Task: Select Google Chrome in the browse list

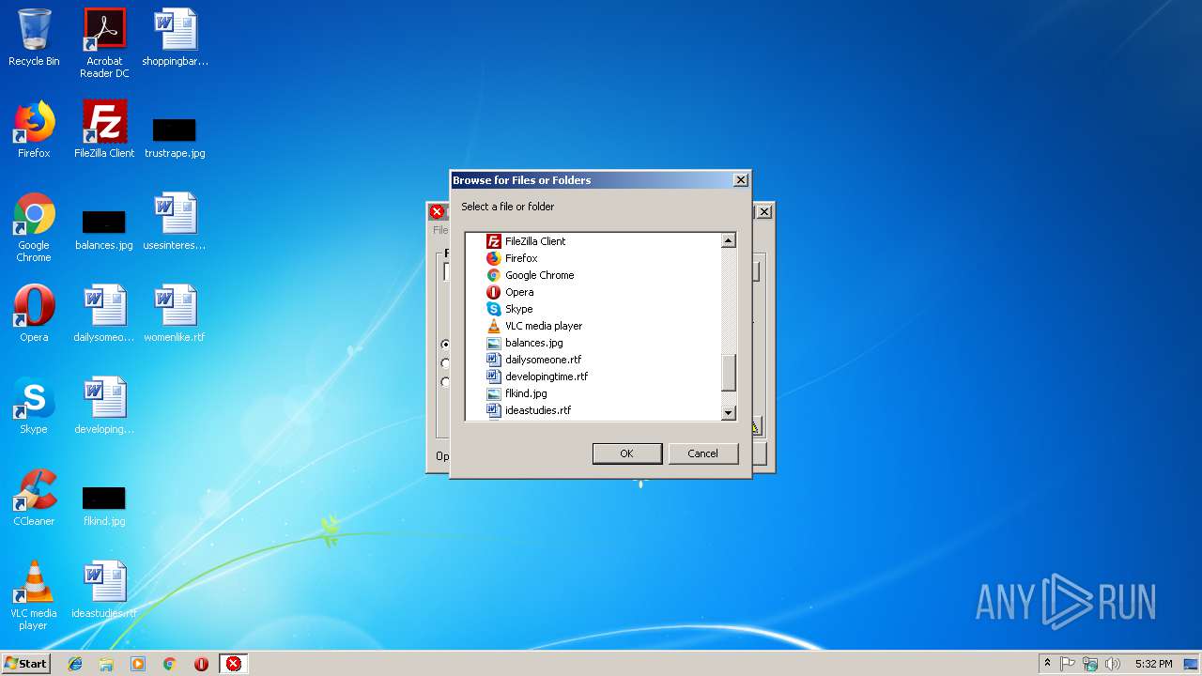Action: [x=530, y=275]
